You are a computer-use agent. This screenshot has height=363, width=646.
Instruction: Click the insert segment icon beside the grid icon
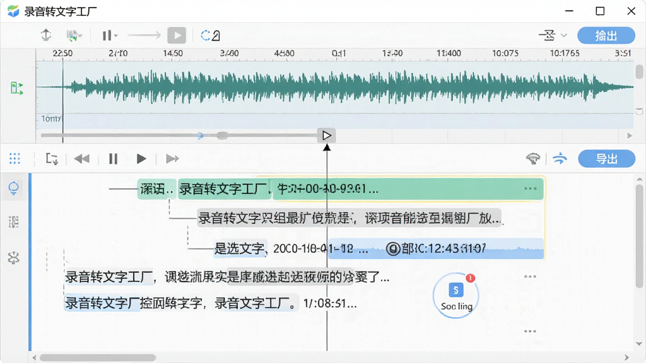52,158
